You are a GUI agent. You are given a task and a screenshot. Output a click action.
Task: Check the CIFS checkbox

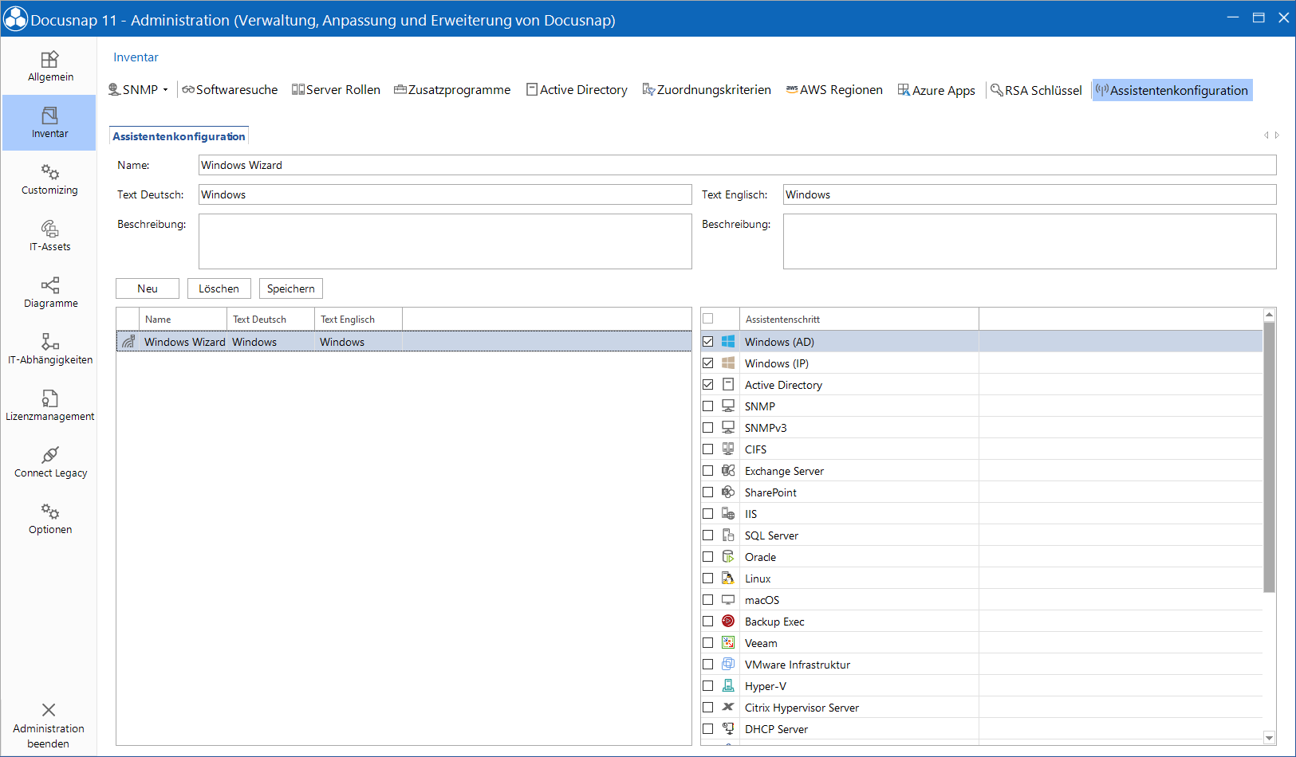click(707, 449)
